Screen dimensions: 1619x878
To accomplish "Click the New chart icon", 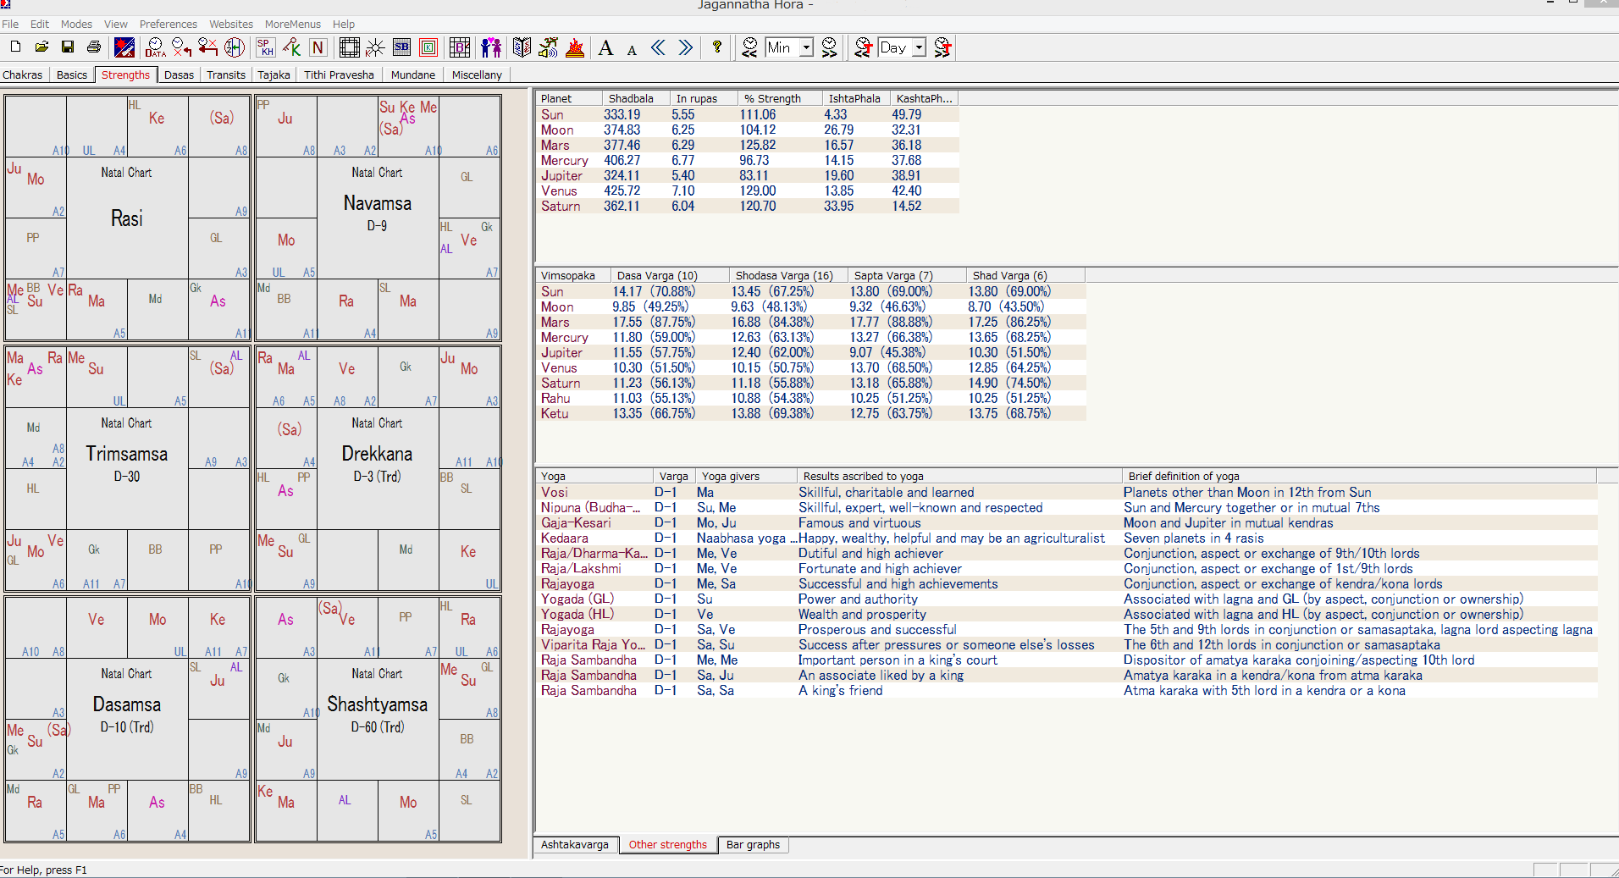I will (15, 47).
